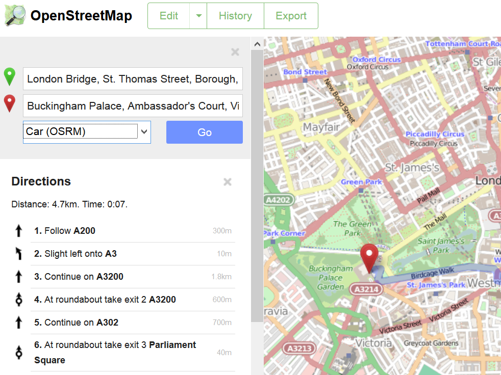The image size is (501, 375).
Task: Click the straight arrow icon for step 5
Action: (18, 323)
